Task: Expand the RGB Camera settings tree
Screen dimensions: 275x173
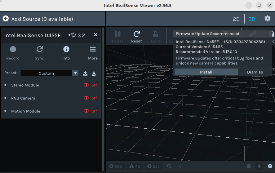Action: coord(6,98)
